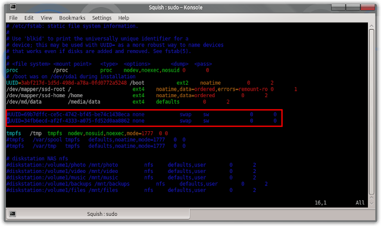
Task: Click the scrollbar down arrow
Action: click(x=371, y=203)
